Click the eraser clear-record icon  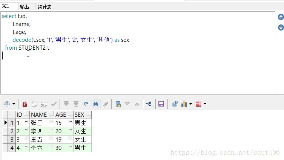tap(106, 104)
